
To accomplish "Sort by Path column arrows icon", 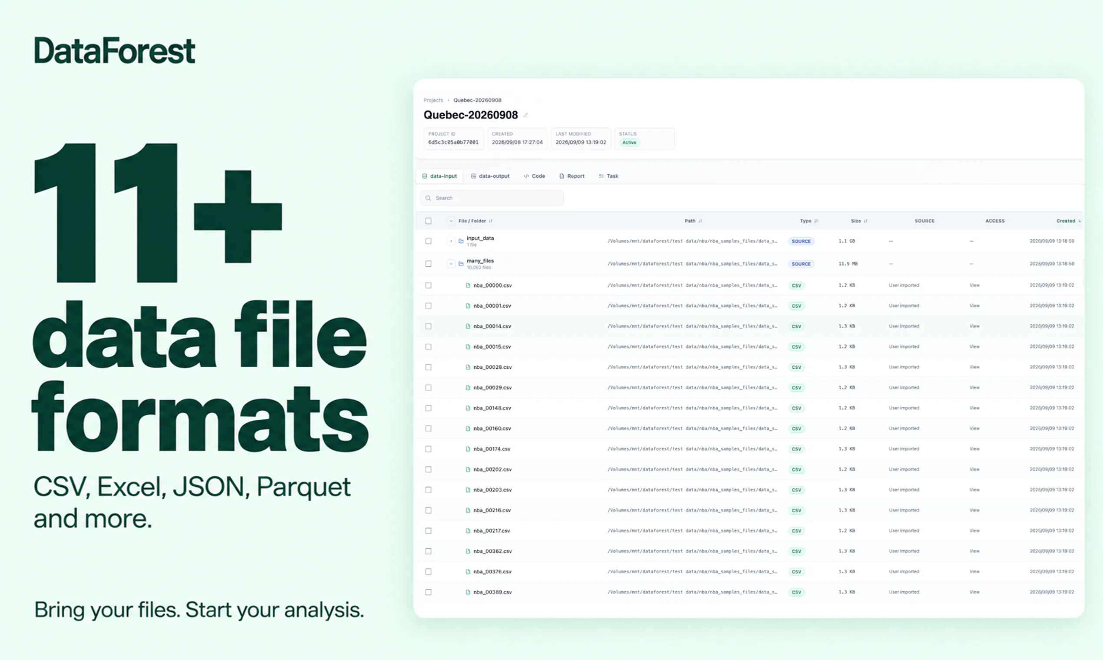I will pos(700,221).
